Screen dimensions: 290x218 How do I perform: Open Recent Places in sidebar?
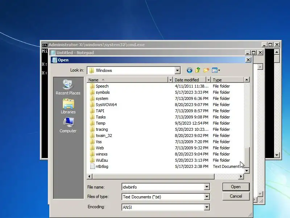68,87
